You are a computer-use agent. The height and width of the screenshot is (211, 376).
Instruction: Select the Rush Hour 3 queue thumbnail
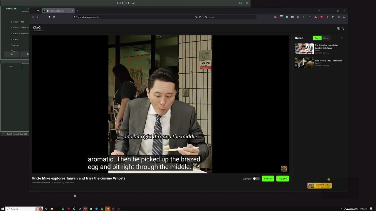click(304, 63)
